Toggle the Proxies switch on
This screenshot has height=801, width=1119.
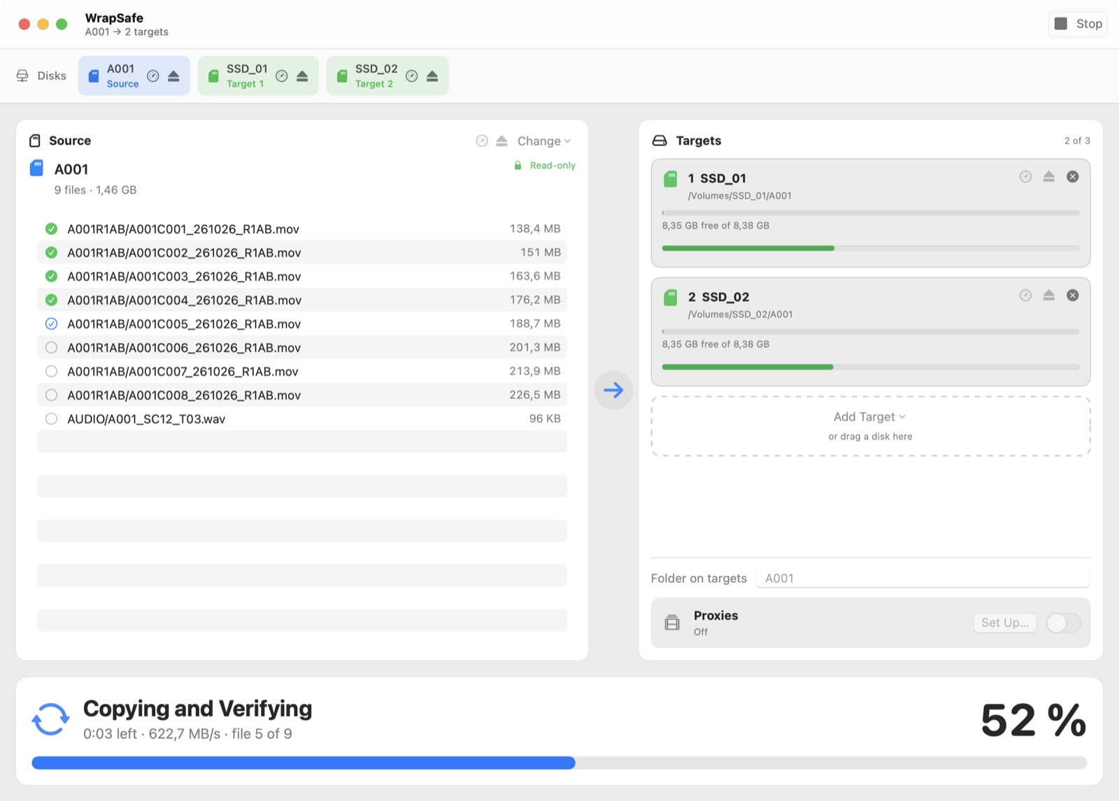(x=1063, y=623)
